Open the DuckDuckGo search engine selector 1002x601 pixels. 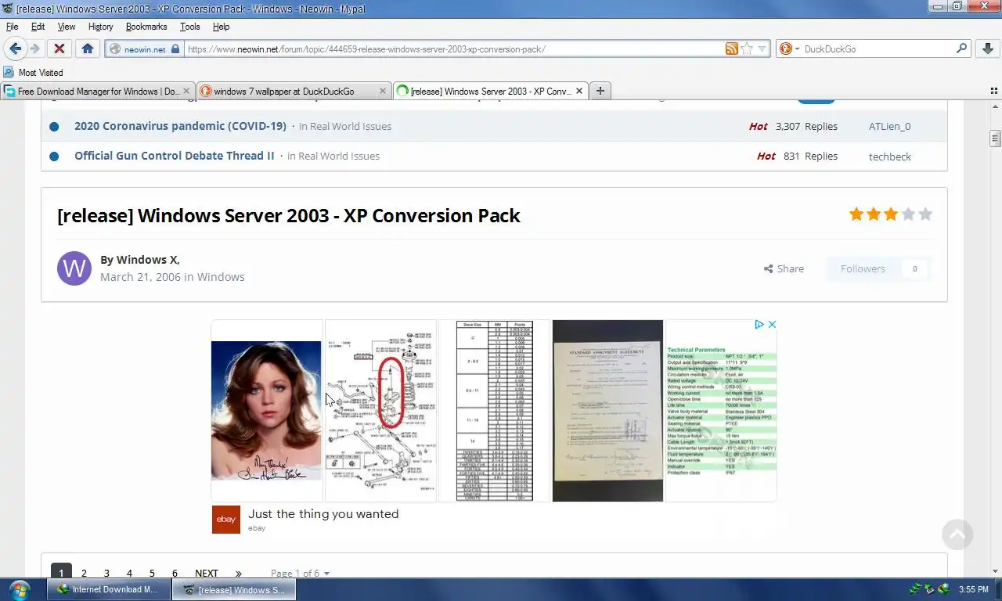point(789,49)
